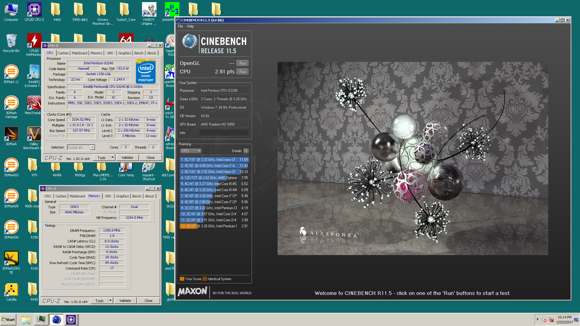Open Windows Explorer in taskbar
Viewport: 580px width, 326px height.
26,320
